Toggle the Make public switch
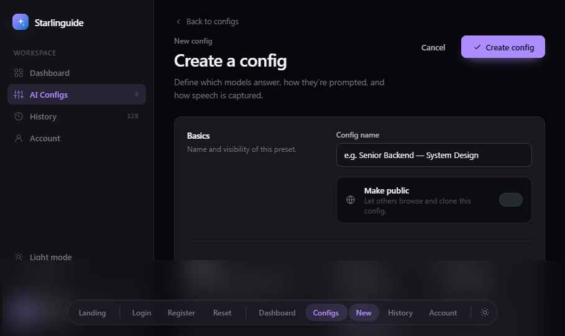565x336 pixels. 510,200
